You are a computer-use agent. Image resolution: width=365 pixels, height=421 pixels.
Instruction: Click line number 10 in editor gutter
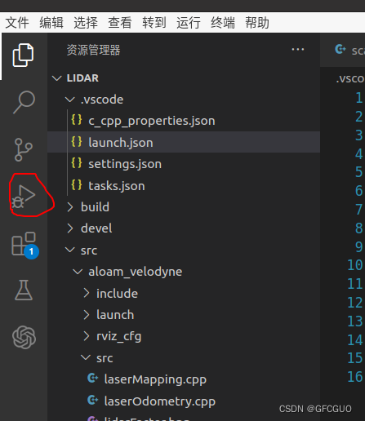355,265
